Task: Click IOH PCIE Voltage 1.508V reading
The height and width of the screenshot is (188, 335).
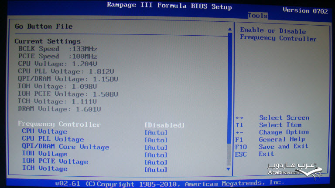Action: [x=68, y=94]
